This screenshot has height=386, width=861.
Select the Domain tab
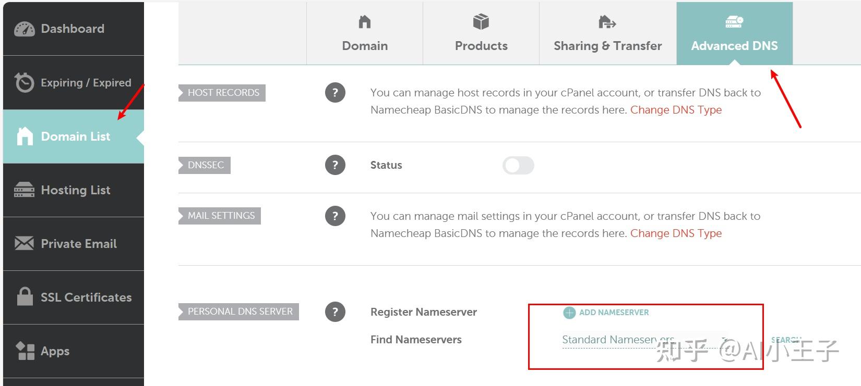(365, 33)
